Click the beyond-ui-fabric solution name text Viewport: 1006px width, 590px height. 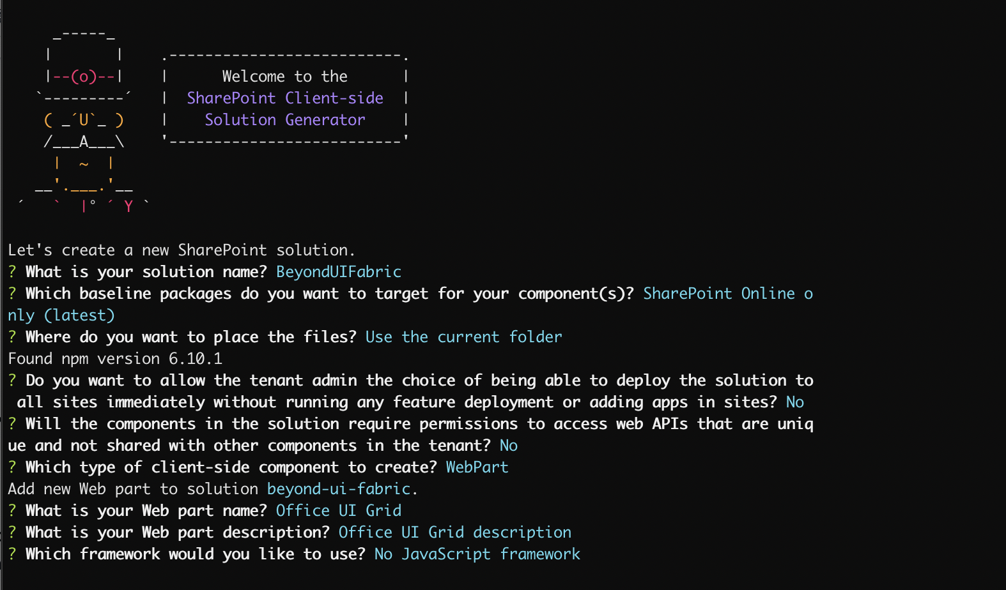[x=339, y=489]
